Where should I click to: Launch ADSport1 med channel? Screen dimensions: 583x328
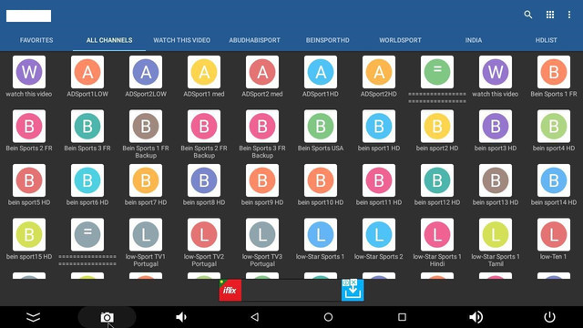point(204,72)
